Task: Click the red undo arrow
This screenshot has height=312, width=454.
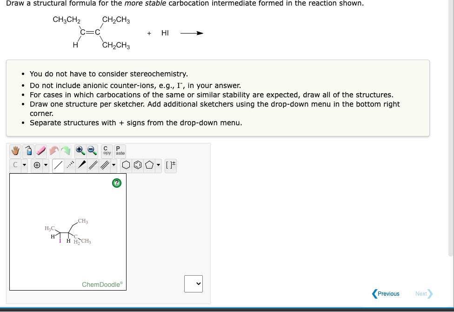Action: click(54, 151)
